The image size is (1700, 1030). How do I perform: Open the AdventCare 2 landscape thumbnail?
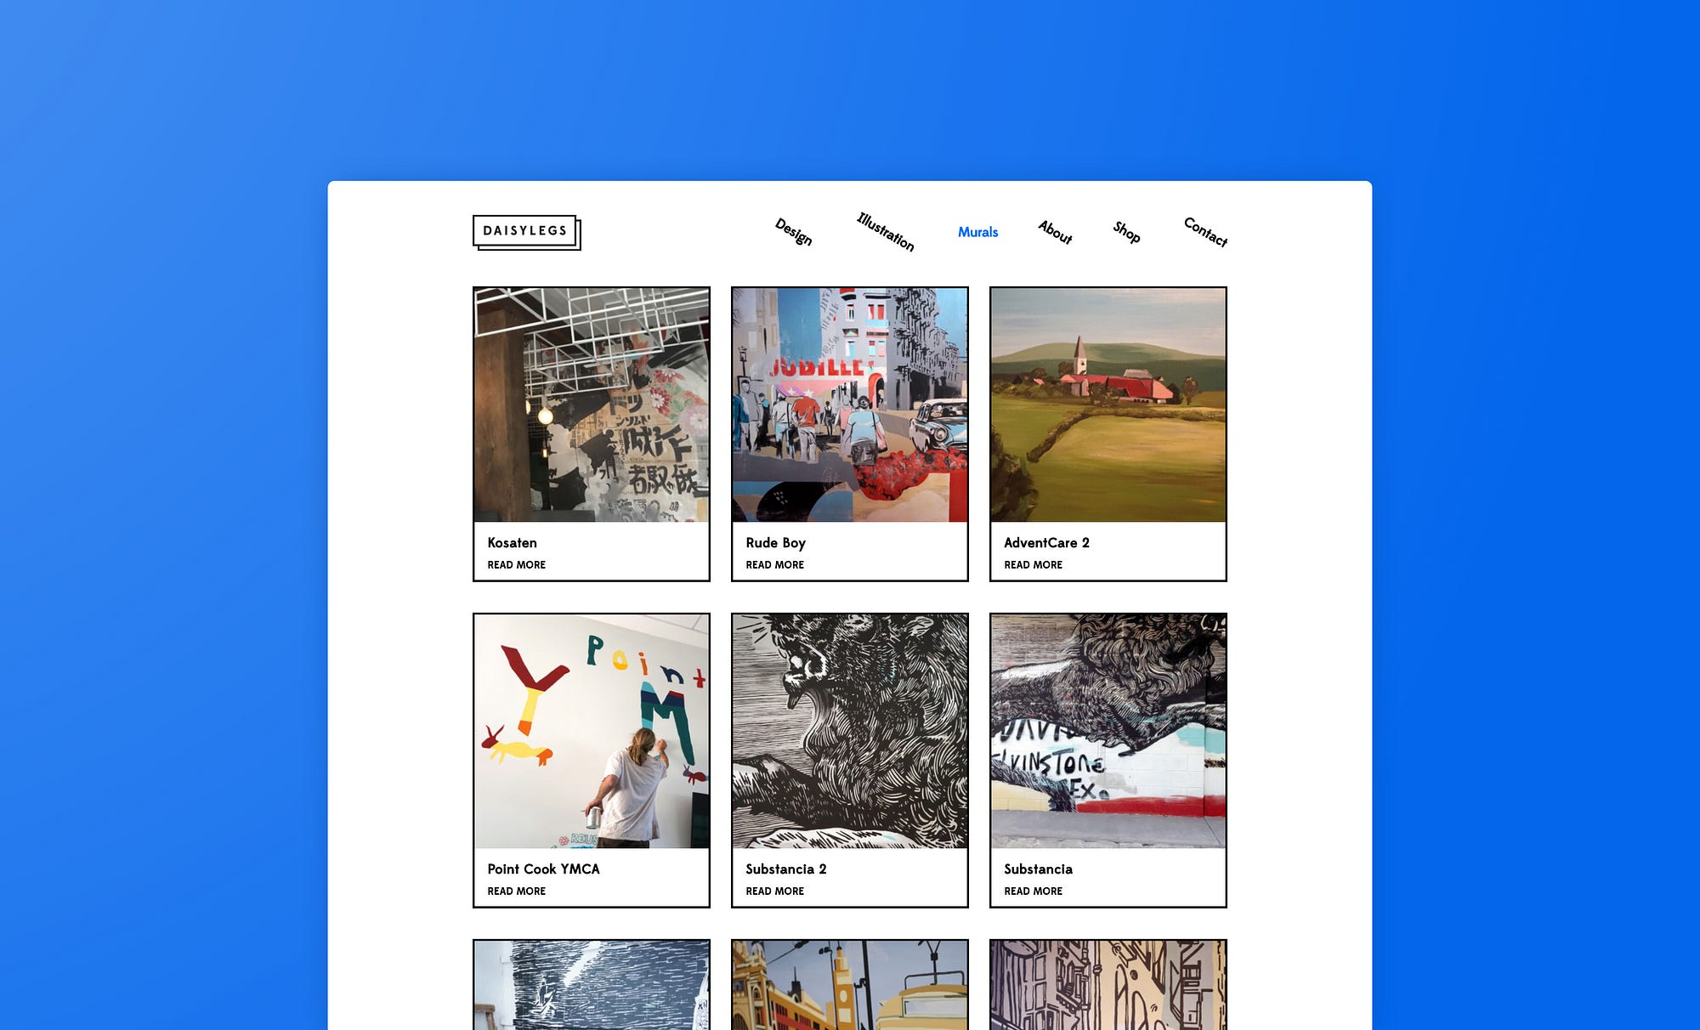point(1108,405)
